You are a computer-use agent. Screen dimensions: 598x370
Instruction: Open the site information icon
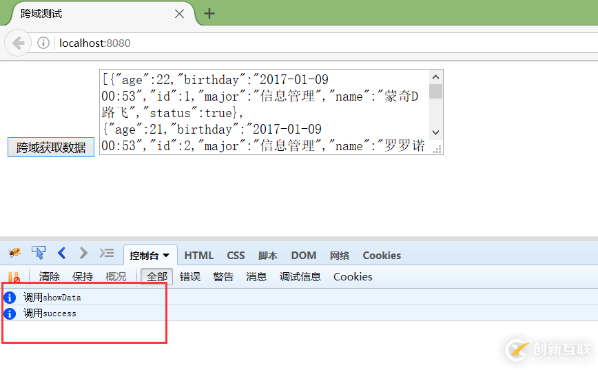(x=43, y=43)
